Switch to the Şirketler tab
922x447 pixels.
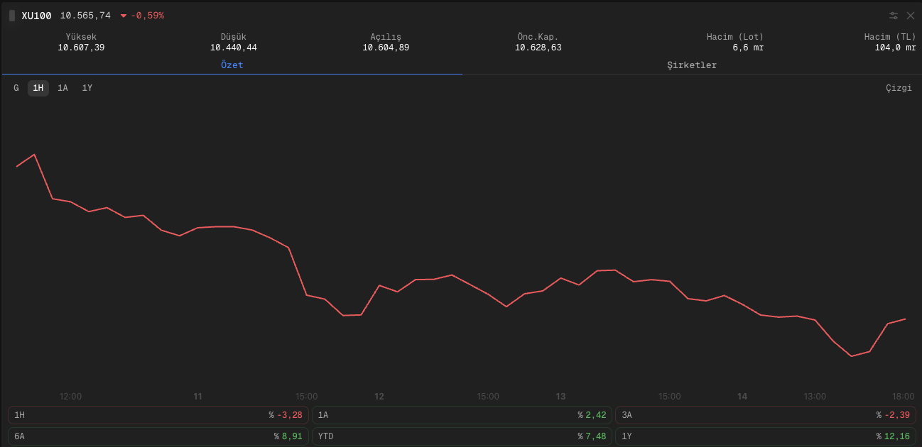pyautogui.click(x=691, y=65)
